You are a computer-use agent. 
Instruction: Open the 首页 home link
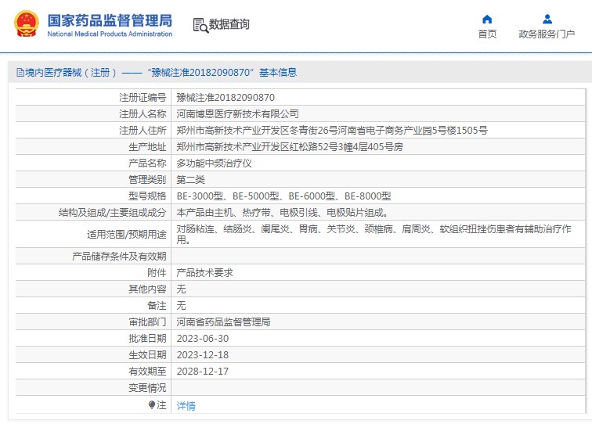(x=487, y=34)
